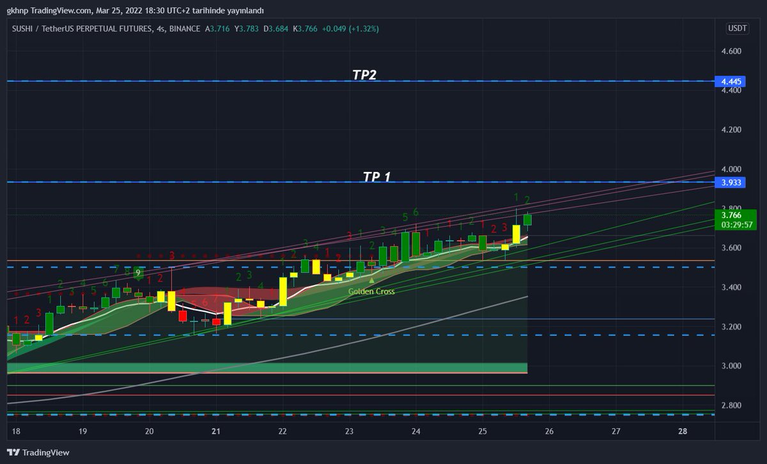The height and width of the screenshot is (464, 767).
Task: Click the 3.933 blue price tag
Action: (731, 183)
